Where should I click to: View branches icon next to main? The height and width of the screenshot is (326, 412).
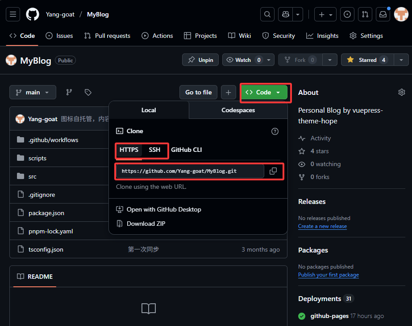[69, 92]
